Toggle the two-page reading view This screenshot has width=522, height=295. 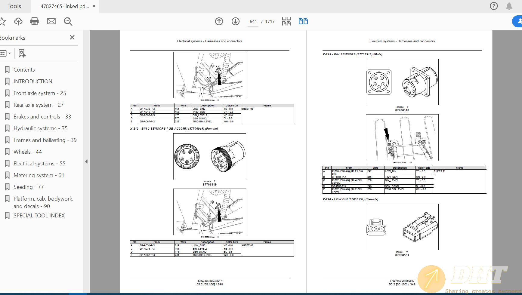coord(303,21)
